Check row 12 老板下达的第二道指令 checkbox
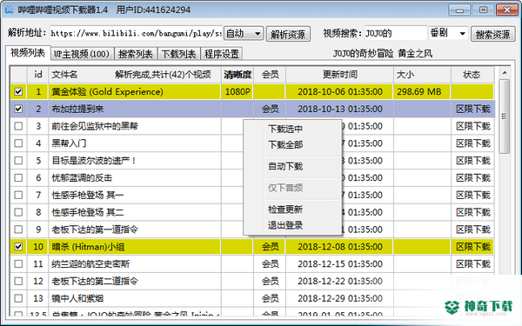Screen dimensions: 522x326 (x=18, y=282)
